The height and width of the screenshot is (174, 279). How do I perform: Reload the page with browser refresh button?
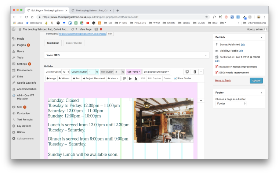click(26, 17)
